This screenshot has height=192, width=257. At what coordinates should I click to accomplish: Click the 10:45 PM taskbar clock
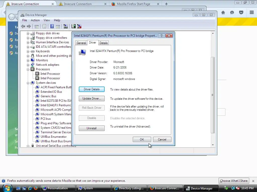point(247,188)
